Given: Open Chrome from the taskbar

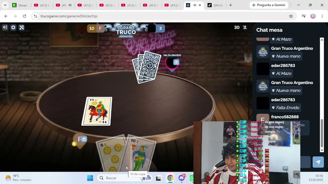Looking at the screenshot, I should (170, 178).
